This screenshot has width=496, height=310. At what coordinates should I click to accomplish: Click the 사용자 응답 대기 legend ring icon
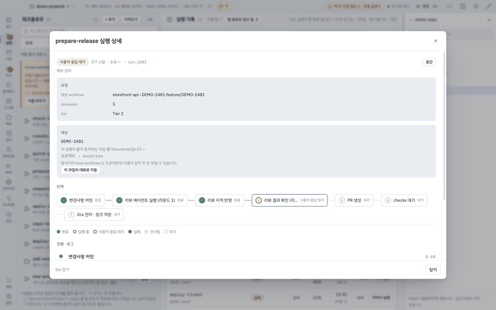(x=95, y=232)
